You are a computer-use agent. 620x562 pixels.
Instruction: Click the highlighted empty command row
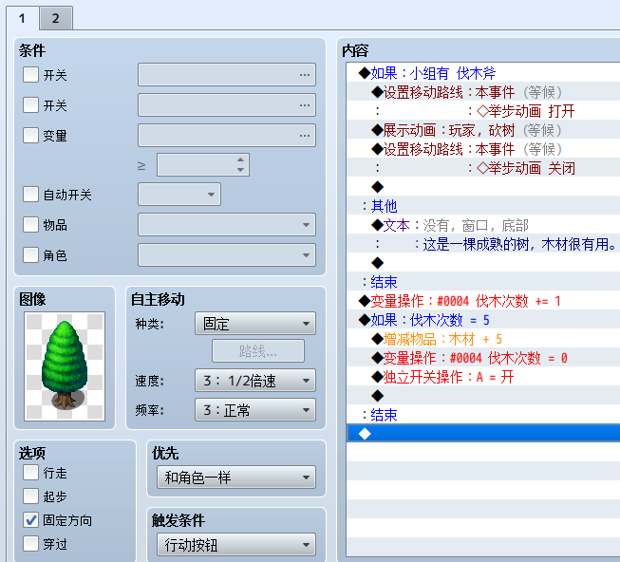point(483,433)
